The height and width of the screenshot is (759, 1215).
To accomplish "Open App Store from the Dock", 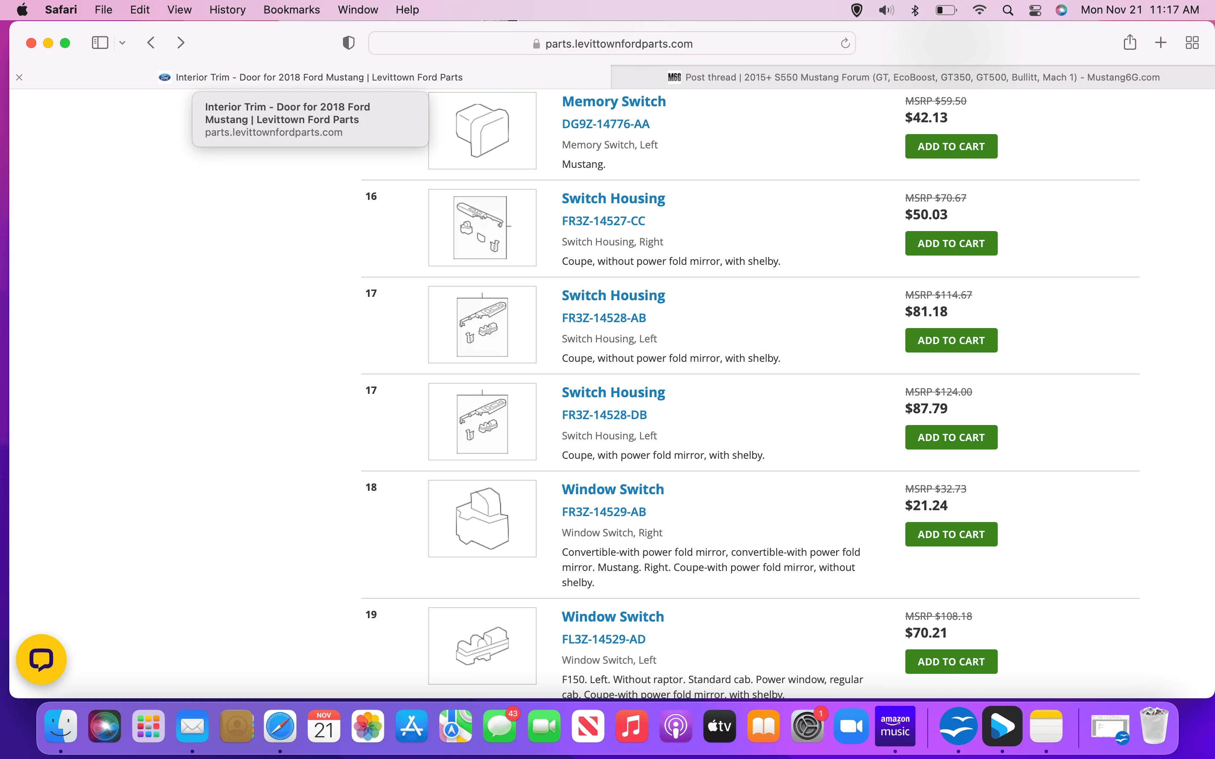I will click(x=412, y=726).
